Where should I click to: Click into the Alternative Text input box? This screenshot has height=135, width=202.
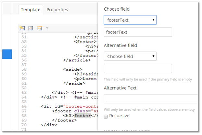[151, 99]
